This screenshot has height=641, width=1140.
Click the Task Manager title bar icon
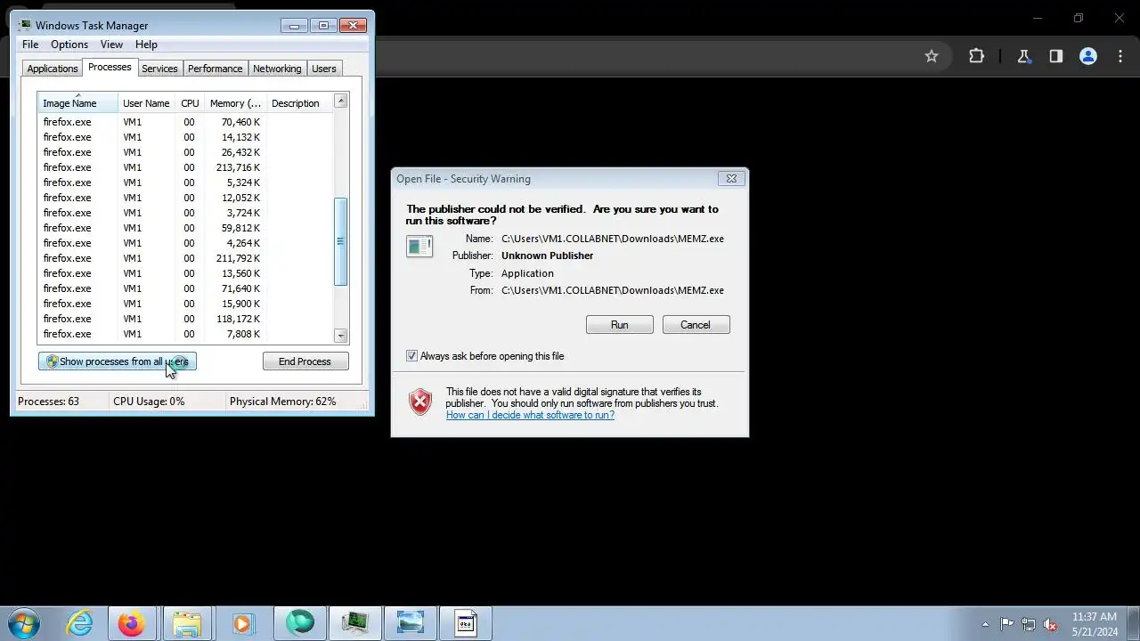25,25
